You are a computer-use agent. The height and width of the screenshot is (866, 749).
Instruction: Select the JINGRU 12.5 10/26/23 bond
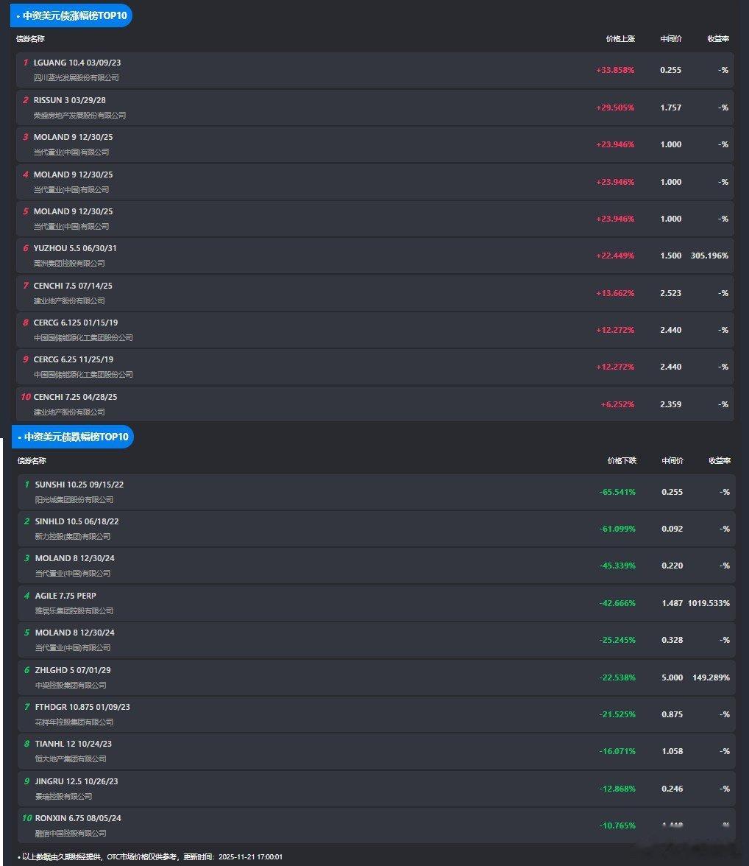pyautogui.click(x=77, y=781)
